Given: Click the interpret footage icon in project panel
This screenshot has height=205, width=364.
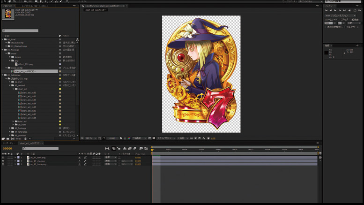Looking at the screenshot, I should [3, 138].
